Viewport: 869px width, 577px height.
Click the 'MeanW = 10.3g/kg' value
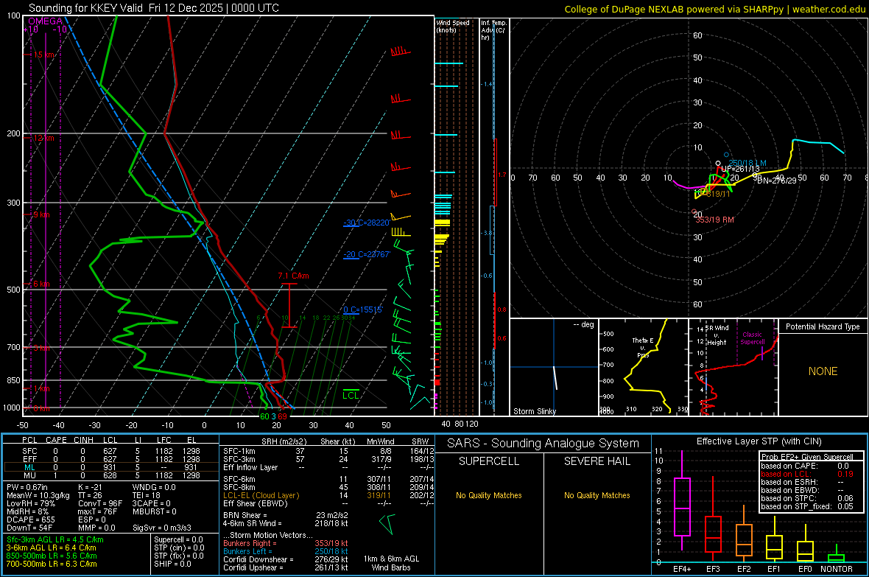coord(38,495)
